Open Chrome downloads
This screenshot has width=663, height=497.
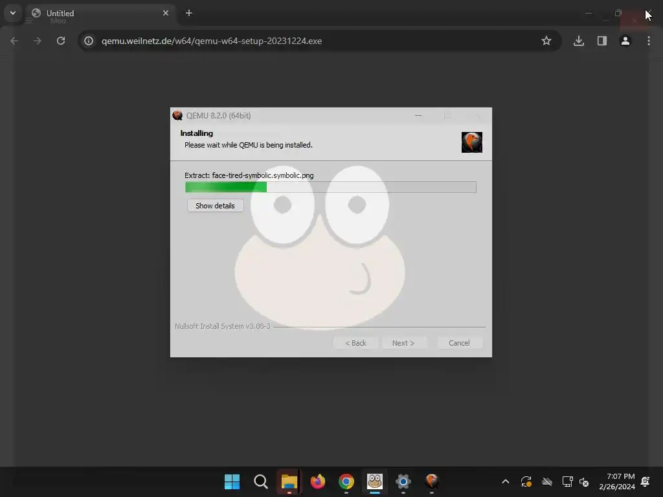(578, 41)
